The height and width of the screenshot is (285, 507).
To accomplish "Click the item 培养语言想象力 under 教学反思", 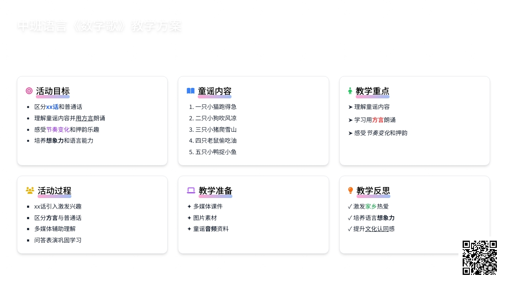I will (371, 218).
